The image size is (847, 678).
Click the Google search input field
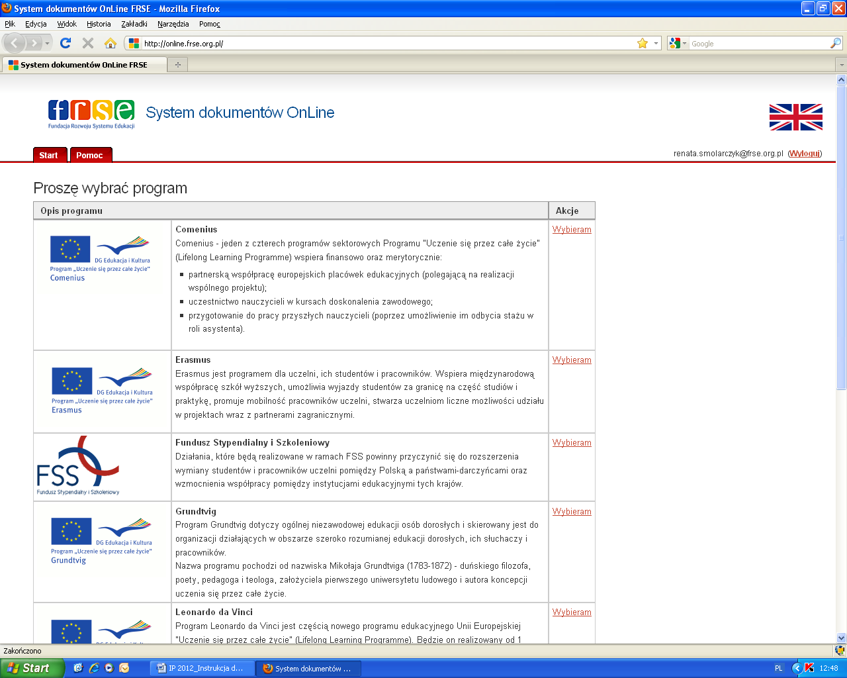758,43
